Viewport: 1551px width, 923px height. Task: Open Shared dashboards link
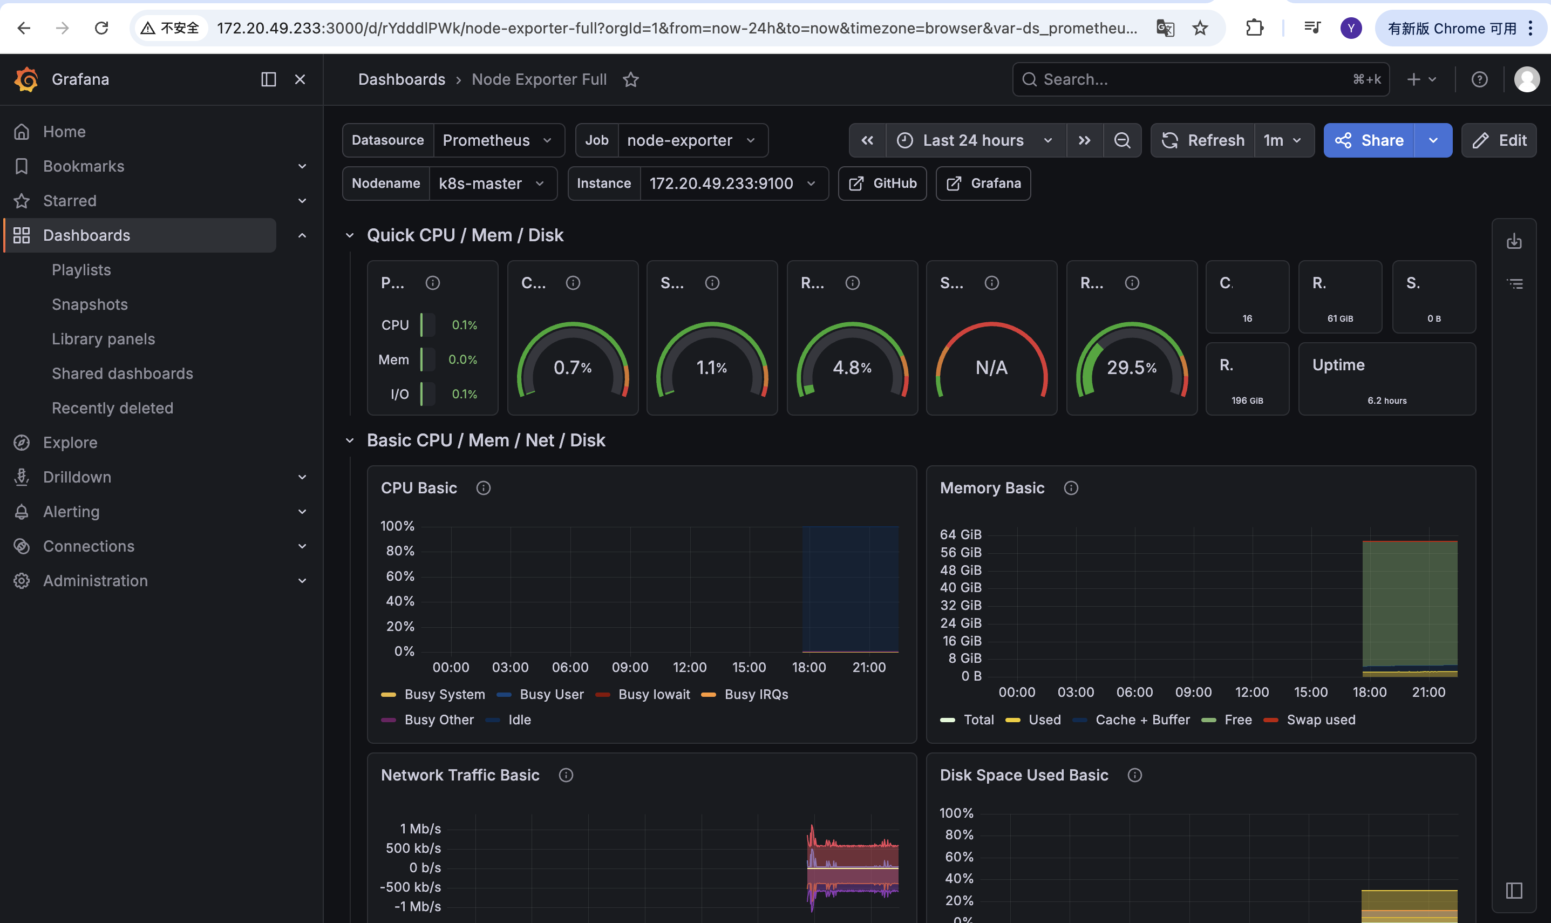[122, 373]
